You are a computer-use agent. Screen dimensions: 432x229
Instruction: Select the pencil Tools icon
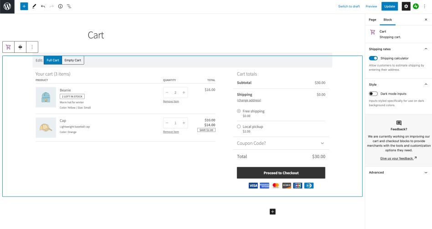34,6
